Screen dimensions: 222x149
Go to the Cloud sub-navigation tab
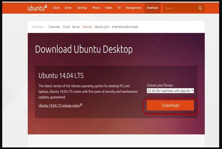(66, 27)
